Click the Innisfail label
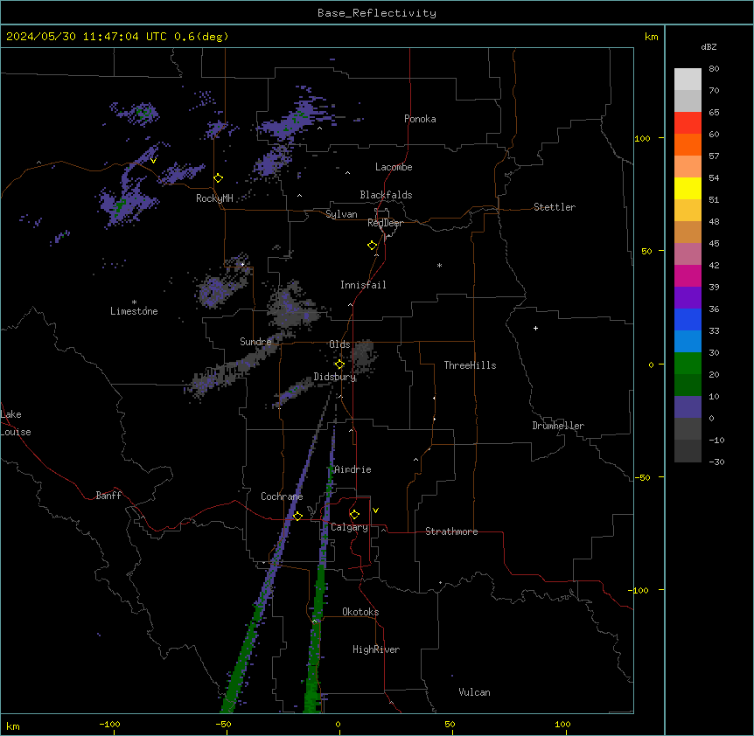 tap(363, 285)
